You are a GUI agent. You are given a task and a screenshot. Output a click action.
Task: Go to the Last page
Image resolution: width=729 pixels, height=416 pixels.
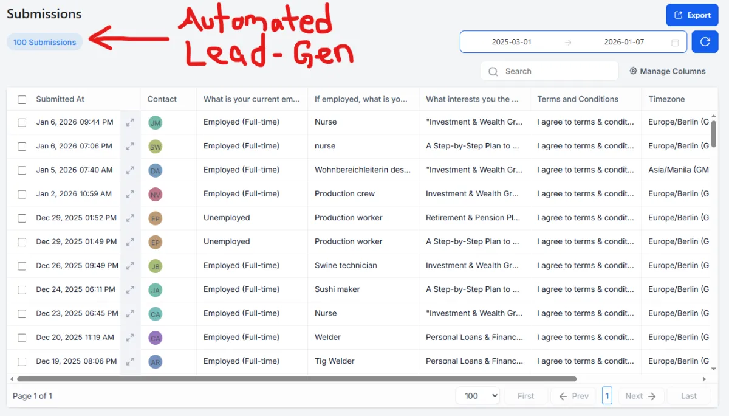(x=689, y=396)
